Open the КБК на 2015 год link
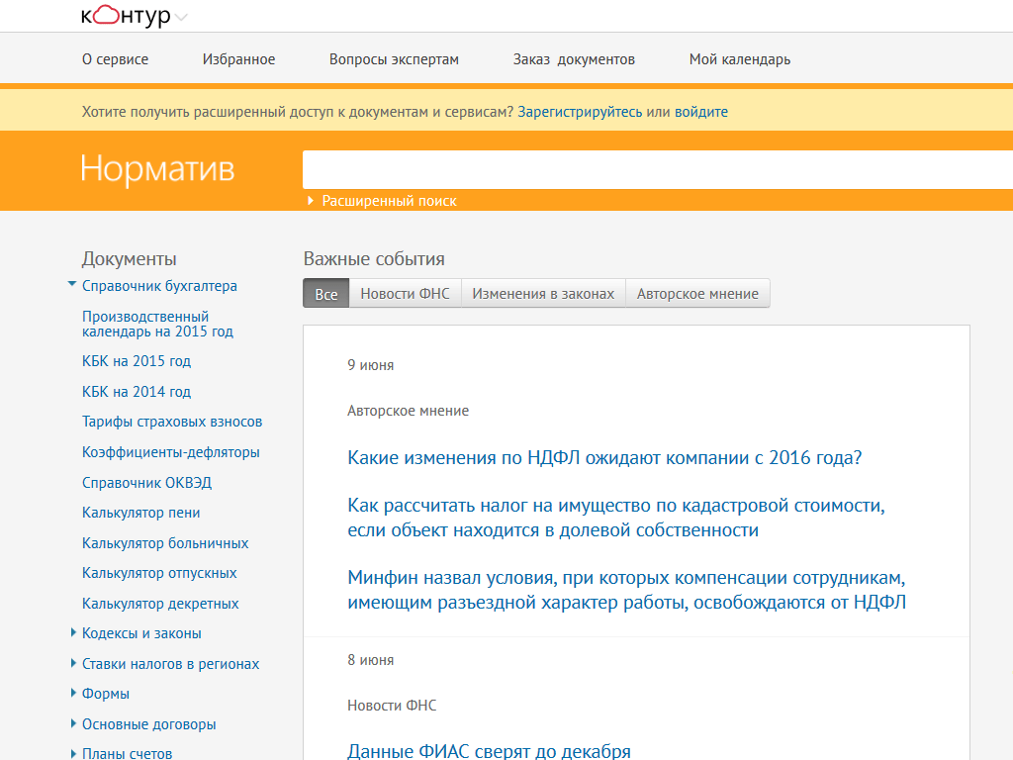Viewport: 1013px width, 760px height. [137, 360]
